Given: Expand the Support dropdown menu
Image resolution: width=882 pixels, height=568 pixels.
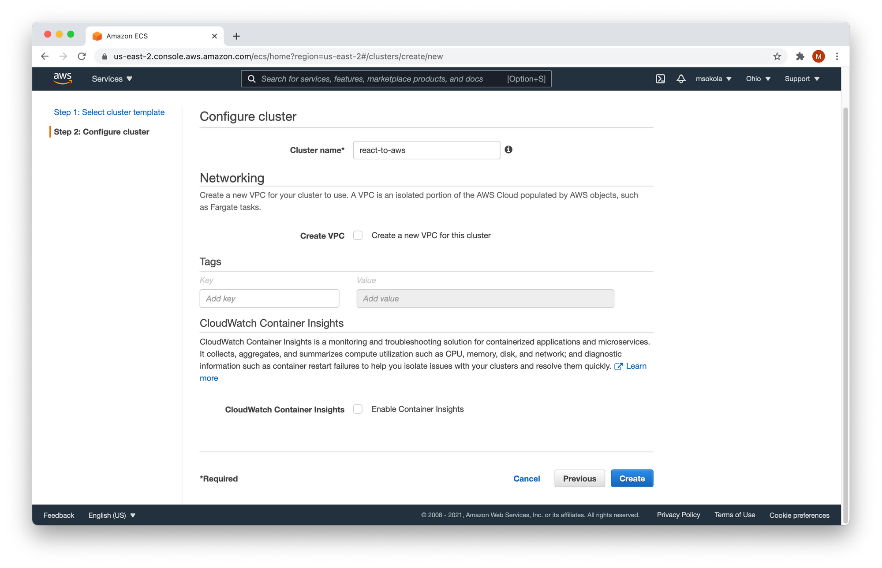Looking at the screenshot, I should point(802,78).
